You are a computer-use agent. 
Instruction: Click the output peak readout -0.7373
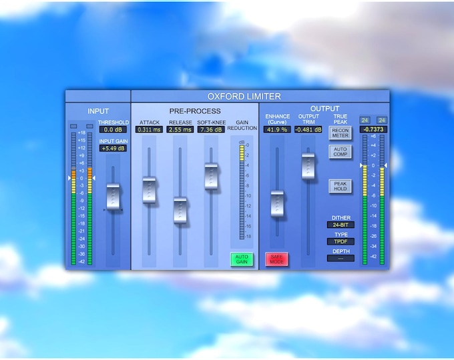click(373, 129)
